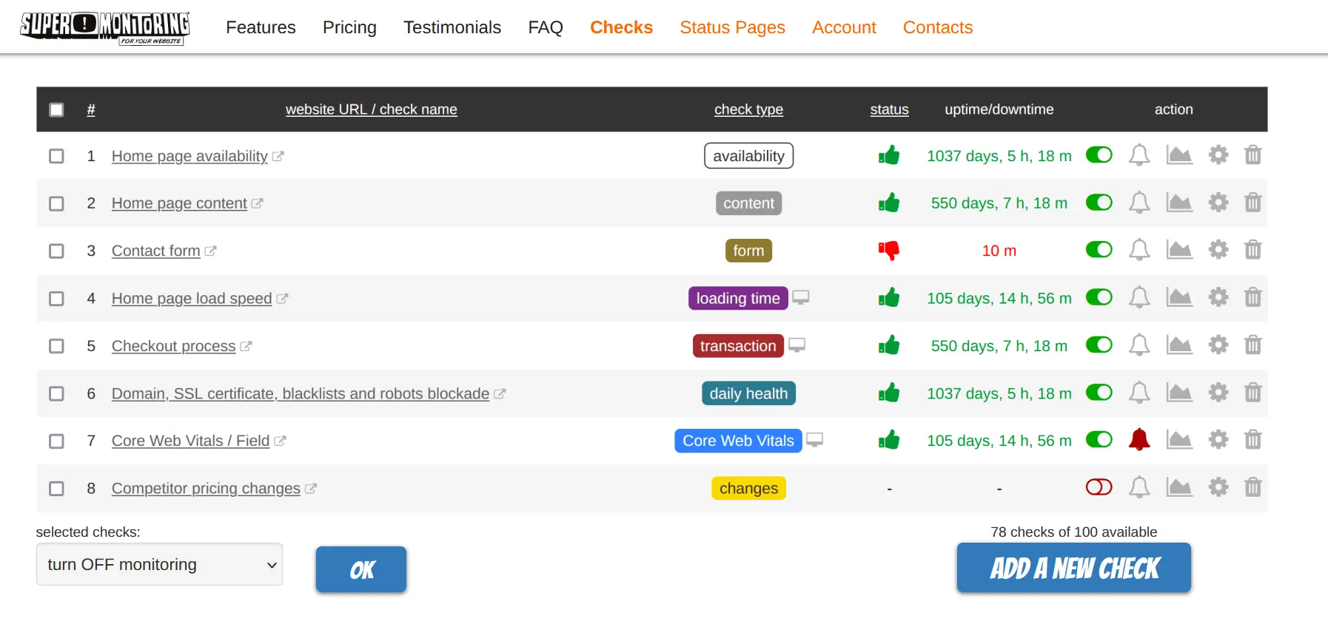Click the monitor icon beside loading time
1328x624 pixels.
[800, 297]
